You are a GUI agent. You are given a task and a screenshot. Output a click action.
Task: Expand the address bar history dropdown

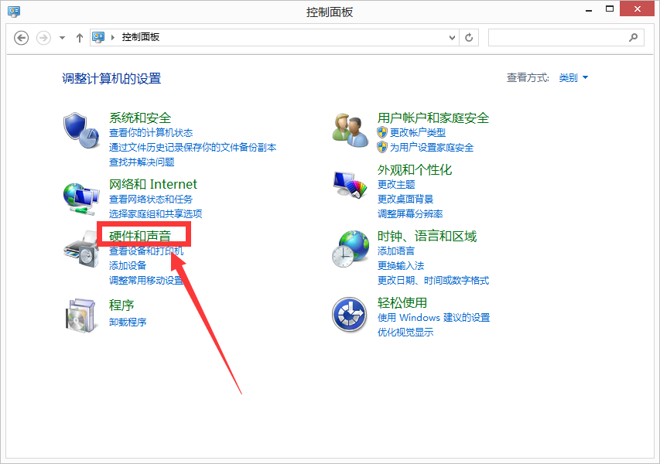452,38
